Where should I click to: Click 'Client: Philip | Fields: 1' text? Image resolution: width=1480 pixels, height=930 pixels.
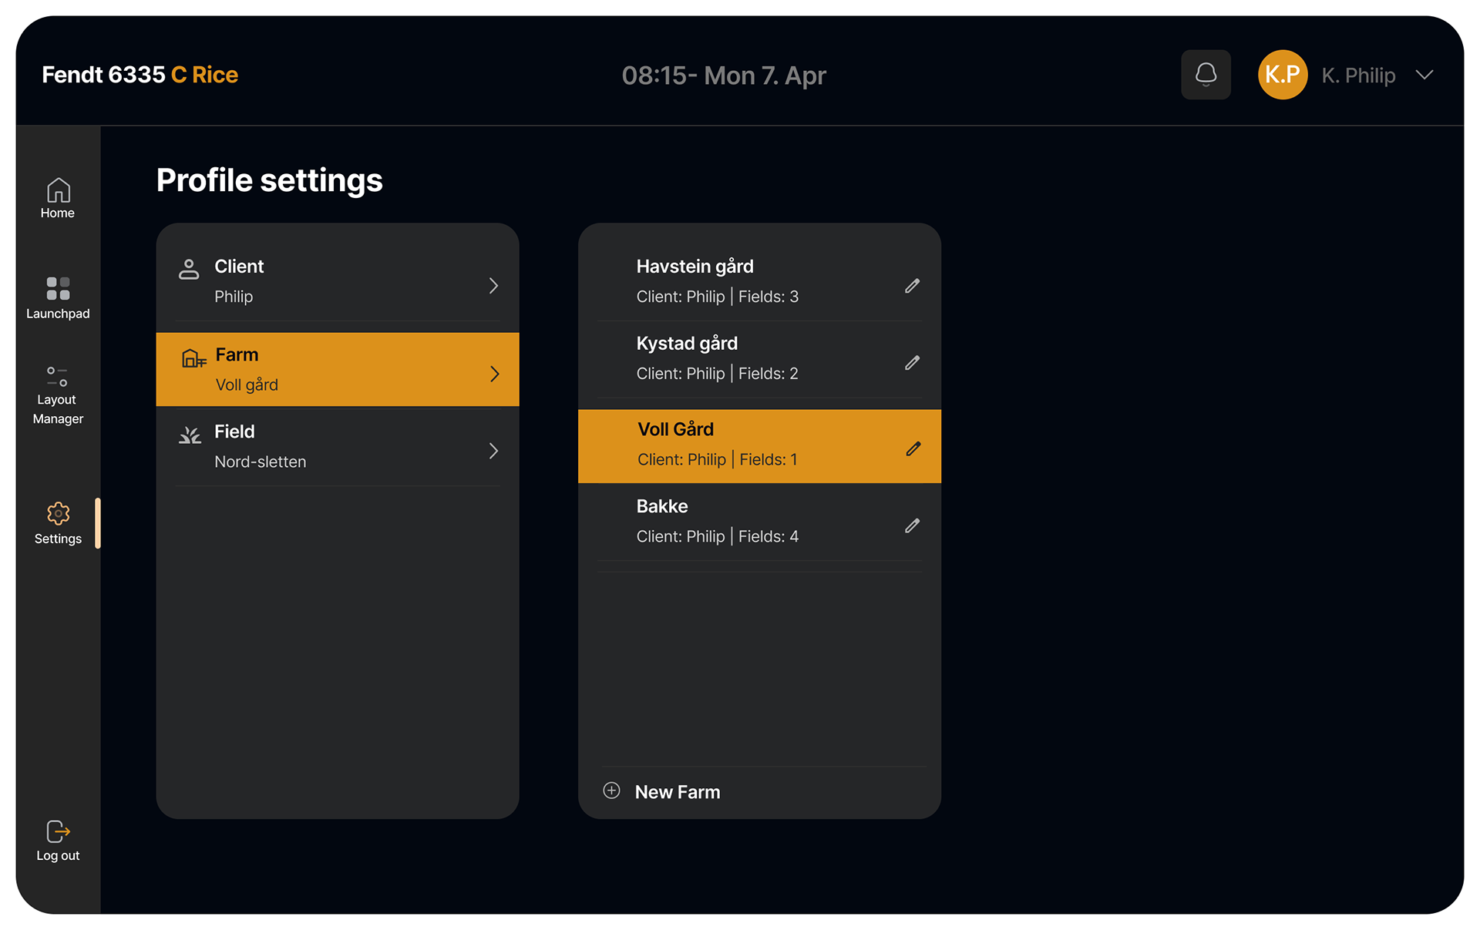click(718, 460)
